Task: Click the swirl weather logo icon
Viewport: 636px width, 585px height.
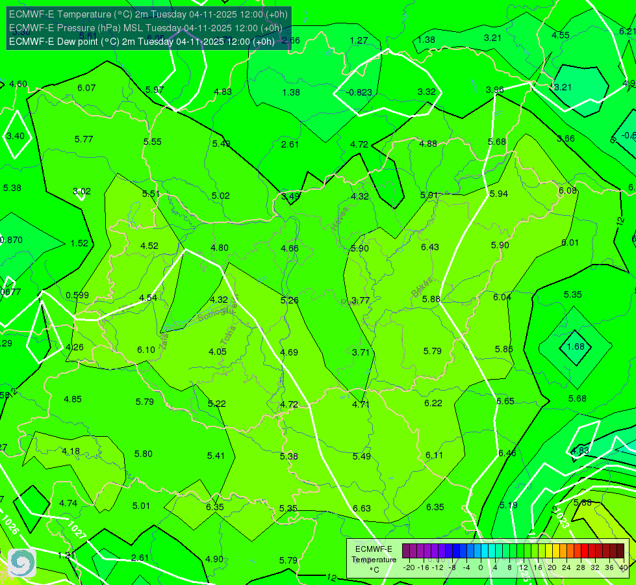Action: click(x=22, y=563)
